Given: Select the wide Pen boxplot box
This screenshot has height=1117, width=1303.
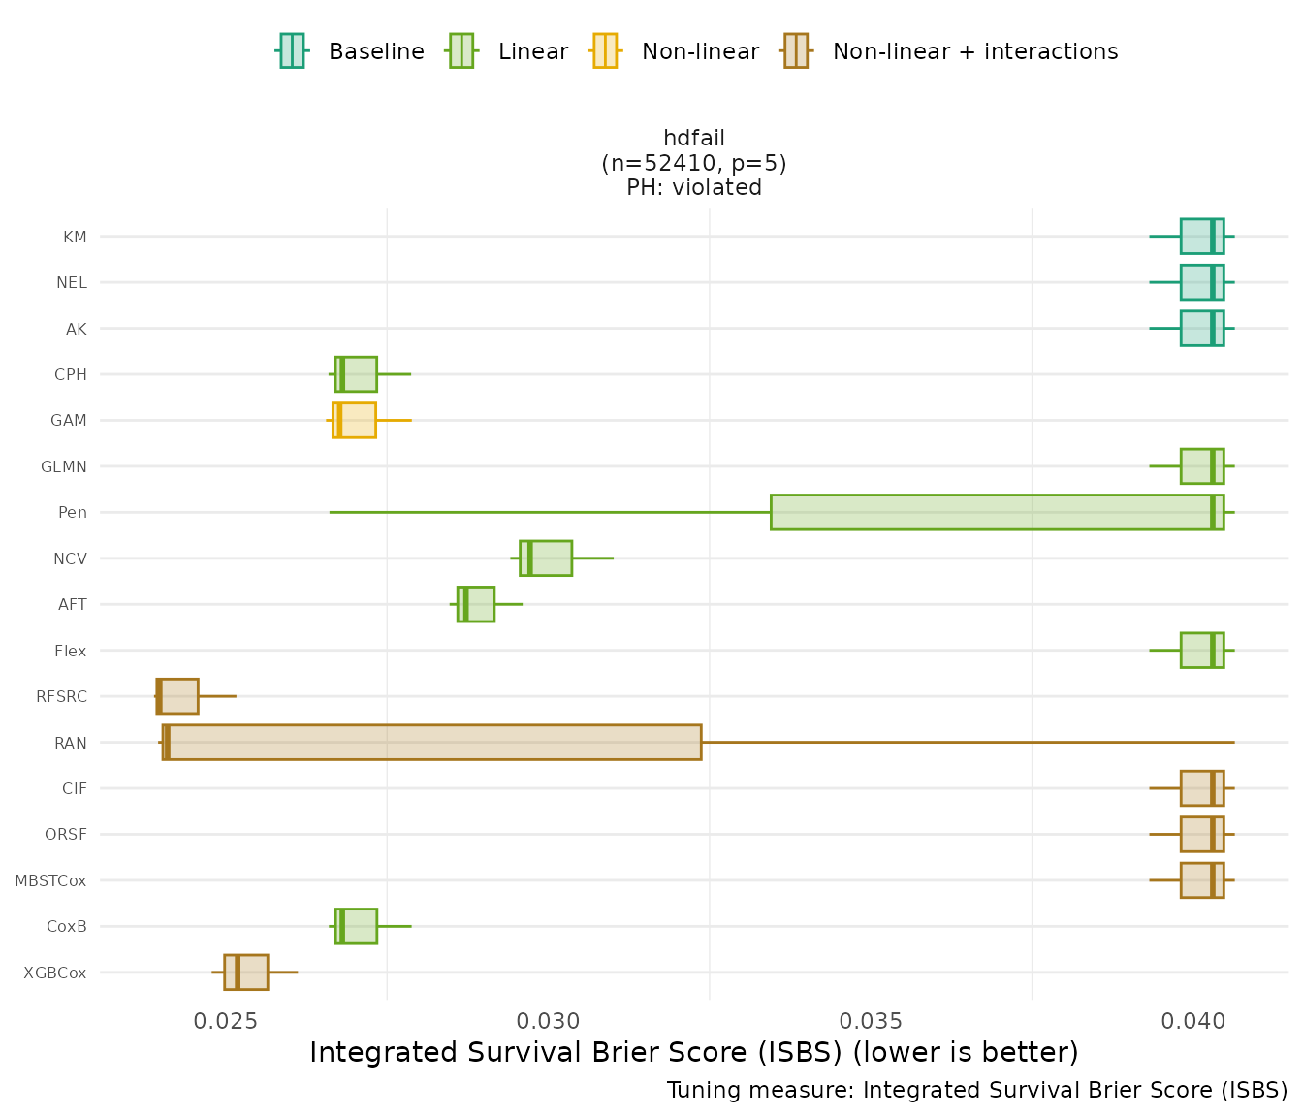Looking at the screenshot, I should point(996,512).
